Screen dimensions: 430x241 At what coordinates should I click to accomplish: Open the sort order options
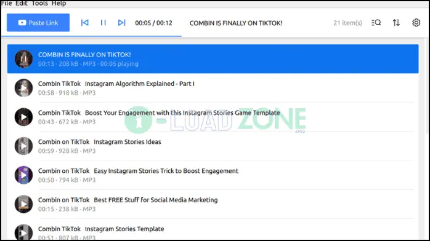[x=396, y=23]
